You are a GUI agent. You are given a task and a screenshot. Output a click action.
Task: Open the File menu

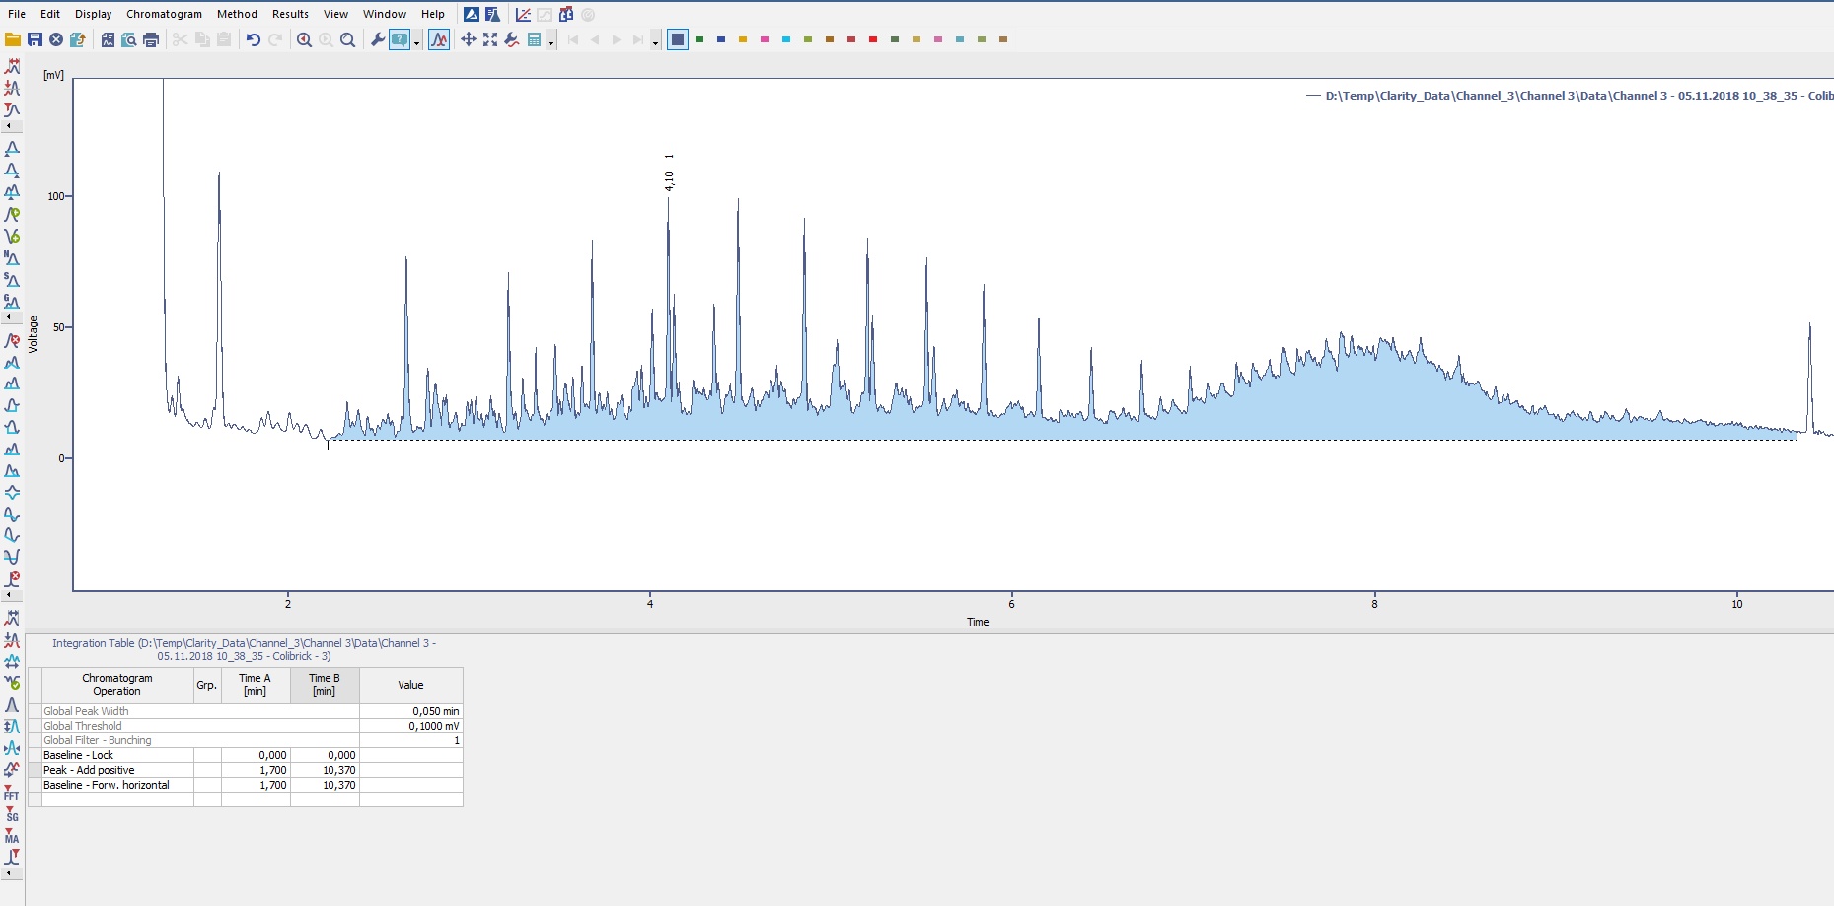(x=17, y=14)
